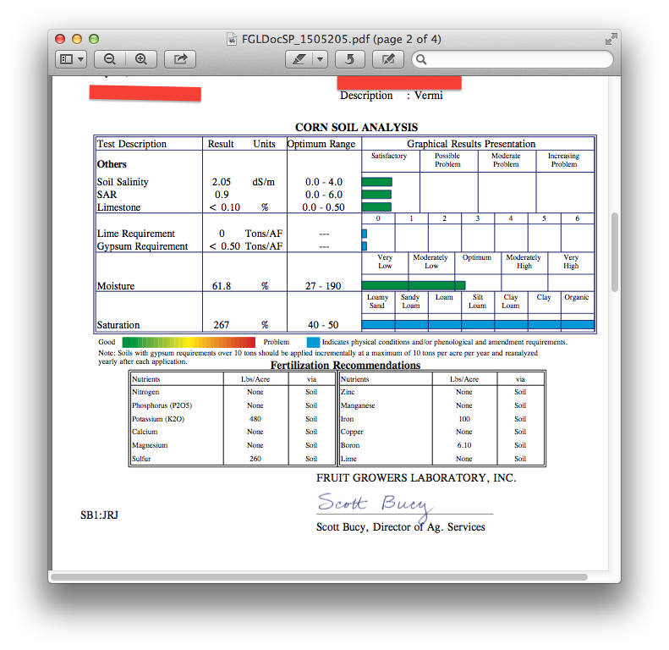Screen dimensions: 669x650
Task: Click the green Soil Salinity result bar
Action: coord(376,182)
